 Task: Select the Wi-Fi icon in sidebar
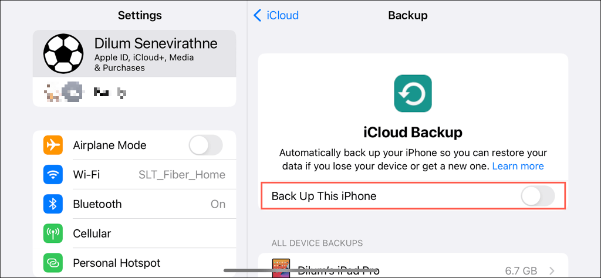point(53,175)
